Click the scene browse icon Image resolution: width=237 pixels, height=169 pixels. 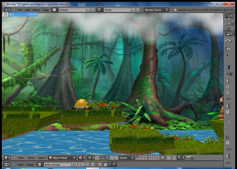pyautogui.click(x=100, y=10)
